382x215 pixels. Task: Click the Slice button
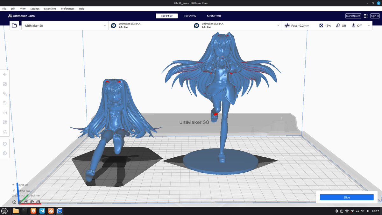point(347,197)
